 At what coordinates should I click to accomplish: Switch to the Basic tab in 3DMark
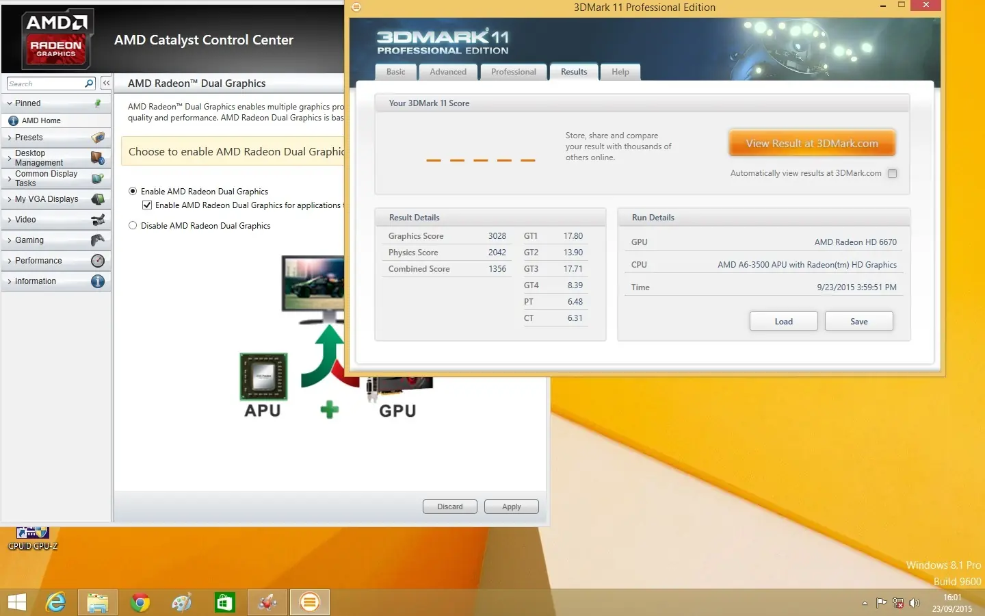coord(395,72)
